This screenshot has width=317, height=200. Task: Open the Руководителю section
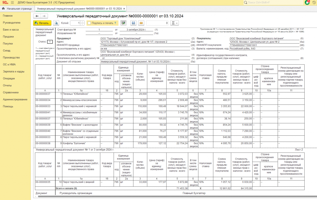click(x=11, y=23)
